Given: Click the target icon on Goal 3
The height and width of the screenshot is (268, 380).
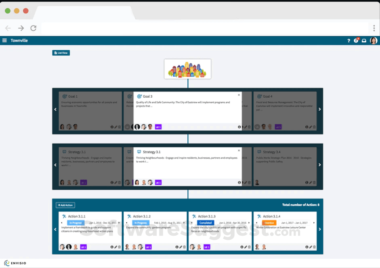Looking at the screenshot, I should click(x=139, y=96).
